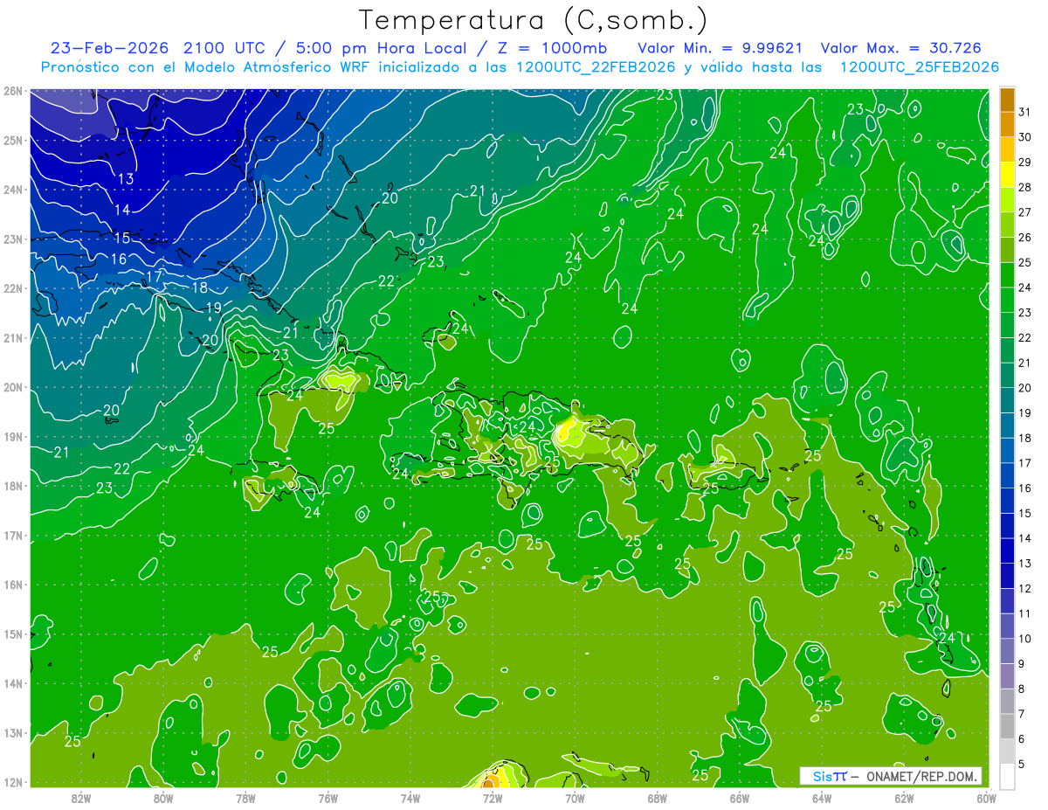Viewport: 1048px width, 810px height.
Task: Pick the legend band between 24 and 25
Action: click(x=1008, y=275)
